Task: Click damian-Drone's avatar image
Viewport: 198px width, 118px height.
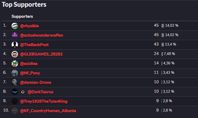Action: tap(15, 82)
